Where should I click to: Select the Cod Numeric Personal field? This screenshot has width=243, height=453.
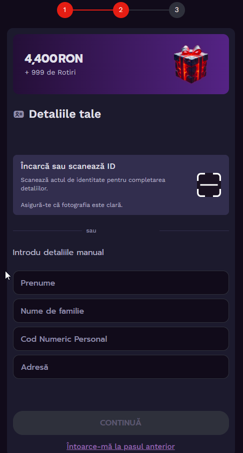(x=121, y=339)
